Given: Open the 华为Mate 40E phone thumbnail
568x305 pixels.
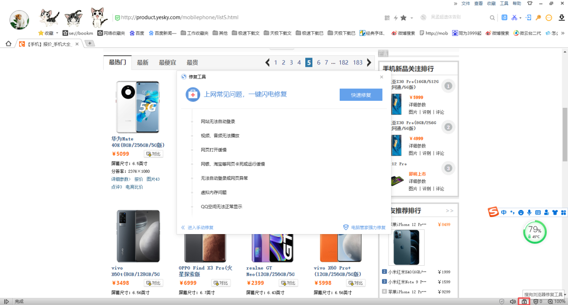Looking at the screenshot, I should 138,107.
